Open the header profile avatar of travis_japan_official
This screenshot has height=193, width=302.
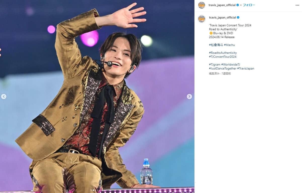(202, 5)
